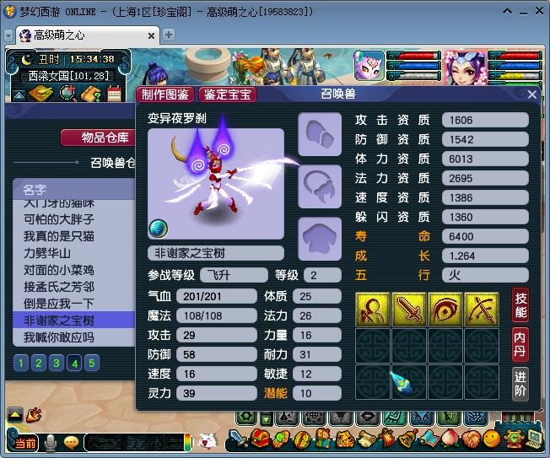Go to pet storage page 4
The width and height of the screenshot is (550, 458).
click(74, 363)
